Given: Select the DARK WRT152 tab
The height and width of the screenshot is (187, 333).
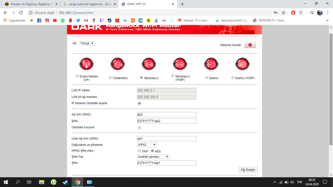Looking at the screenshot, I should point(148,4).
